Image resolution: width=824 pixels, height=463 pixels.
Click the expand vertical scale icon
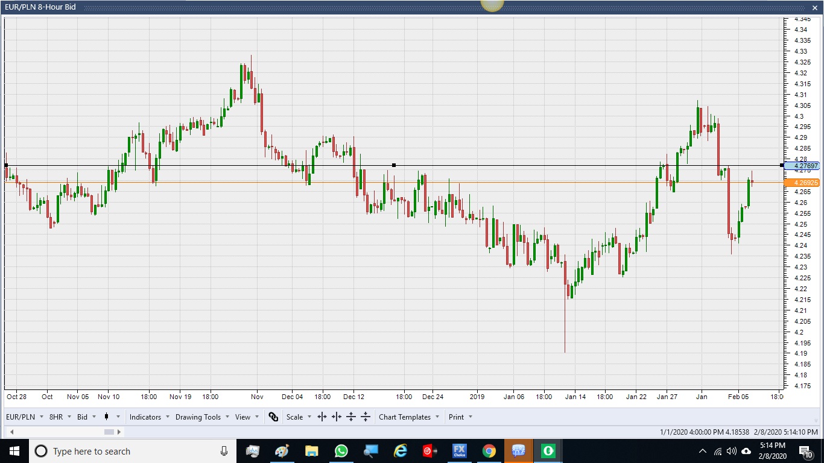coord(351,417)
